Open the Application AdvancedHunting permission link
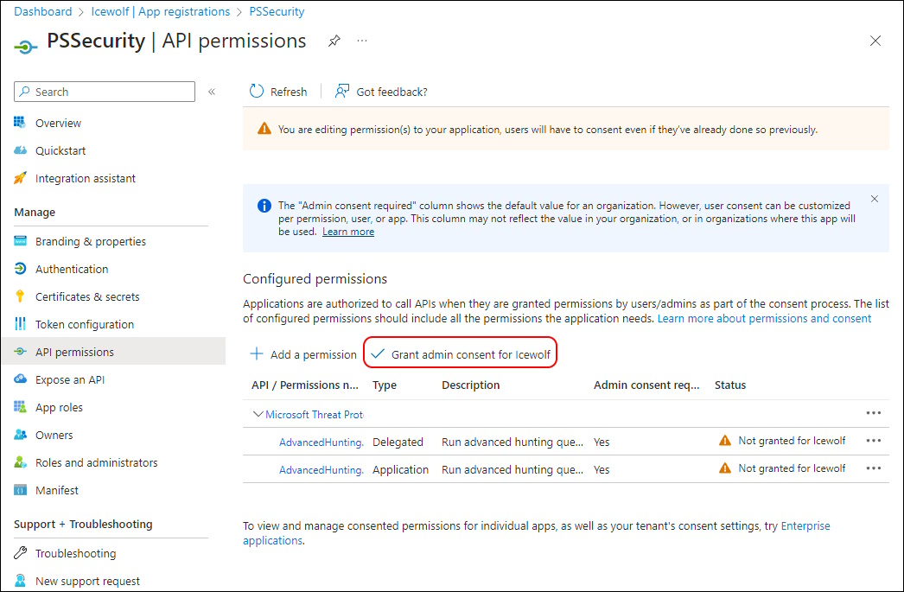Screen dimensions: 904x592 [321, 470]
